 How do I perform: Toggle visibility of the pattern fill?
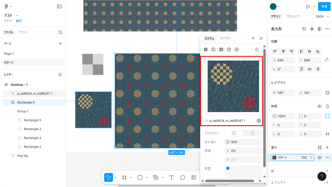[x=320, y=157]
